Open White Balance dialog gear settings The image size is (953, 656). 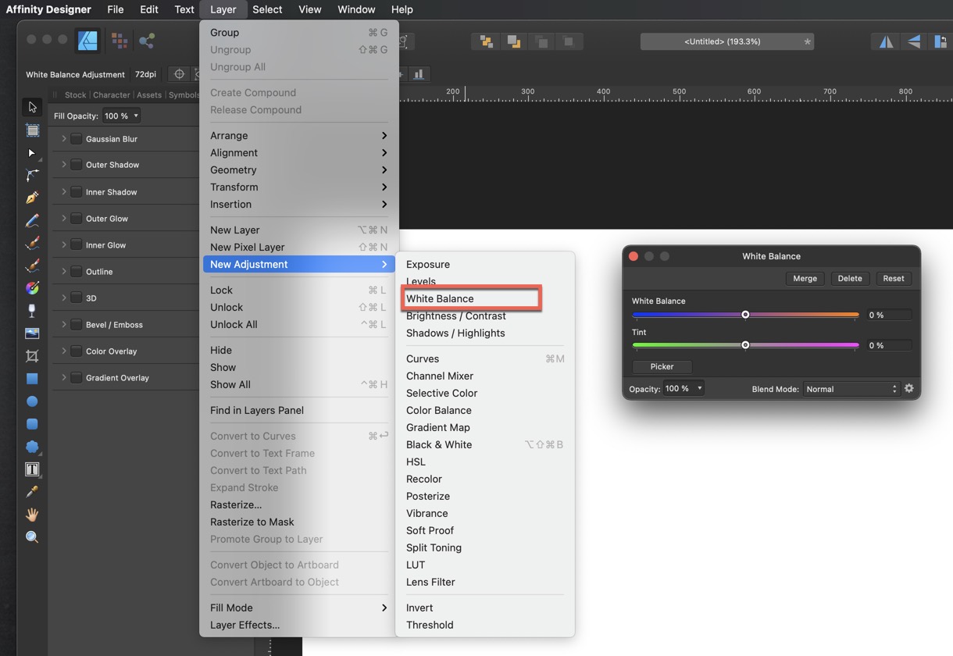(908, 388)
